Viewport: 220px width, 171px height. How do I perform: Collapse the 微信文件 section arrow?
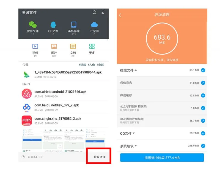click(136, 70)
